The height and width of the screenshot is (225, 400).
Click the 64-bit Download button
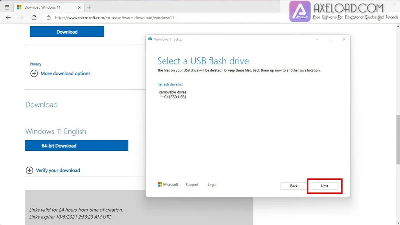click(77, 145)
